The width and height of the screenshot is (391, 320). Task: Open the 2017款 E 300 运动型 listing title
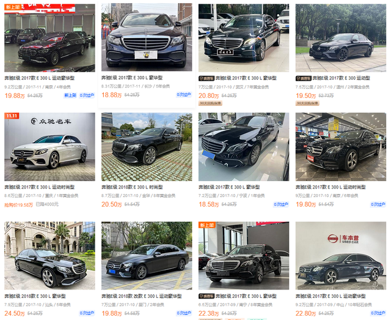pos(342,78)
